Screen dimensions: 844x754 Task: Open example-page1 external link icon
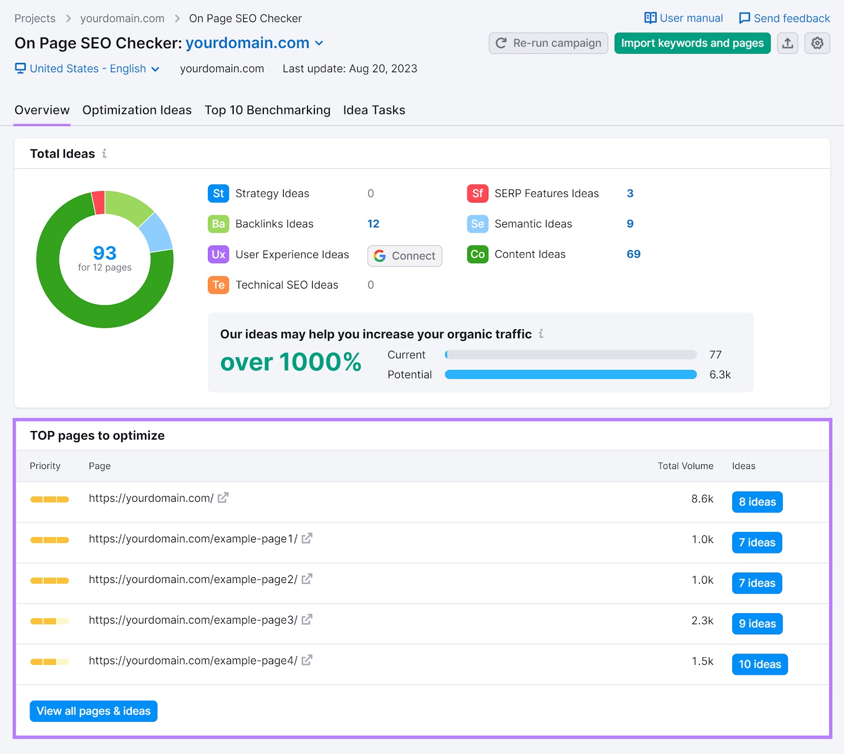click(x=307, y=538)
